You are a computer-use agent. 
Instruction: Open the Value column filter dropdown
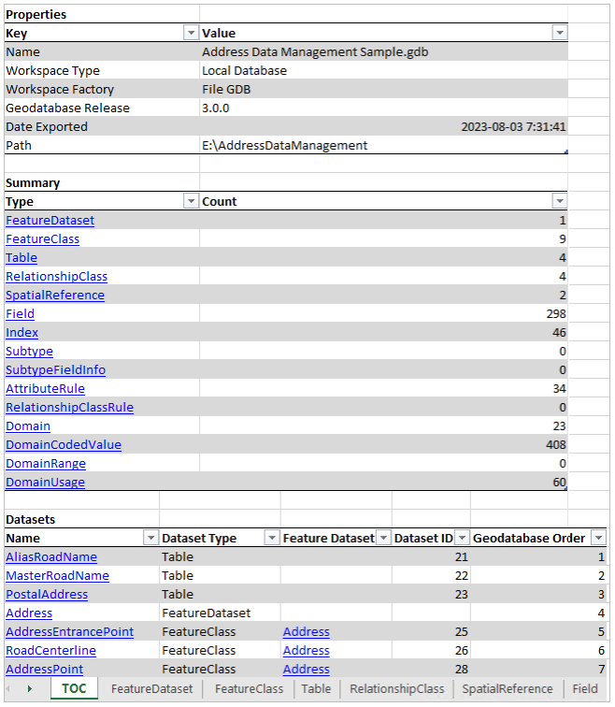[x=560, y=33]
